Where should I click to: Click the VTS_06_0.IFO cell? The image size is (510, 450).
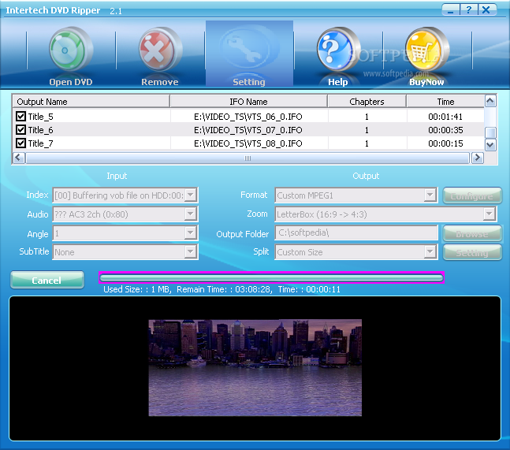point(248,117)
